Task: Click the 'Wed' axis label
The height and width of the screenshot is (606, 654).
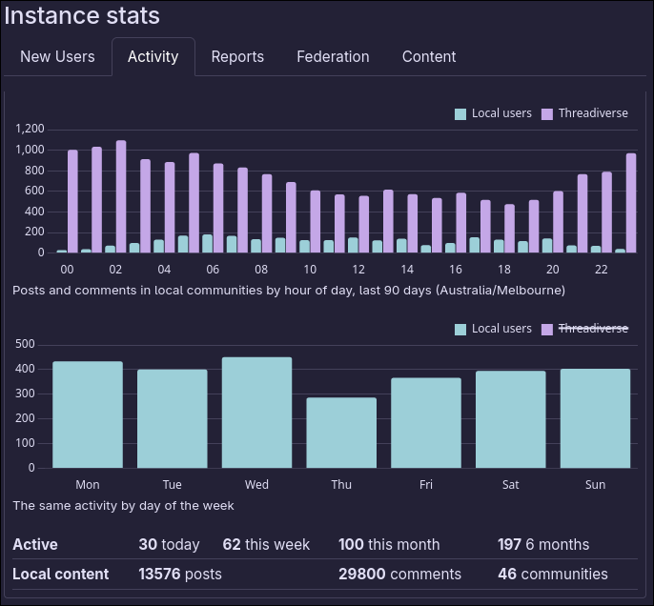Action: pos(256,485)
